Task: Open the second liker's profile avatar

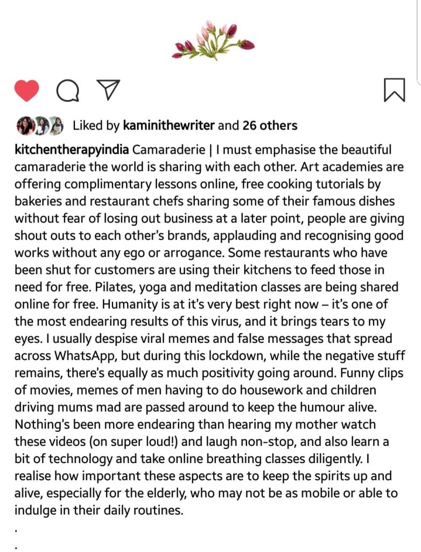Action: click(41, 126)
